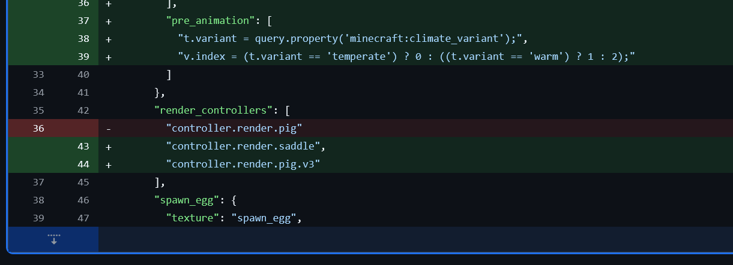Select added line number 39
733x265 pixels.
coord(83,57)
